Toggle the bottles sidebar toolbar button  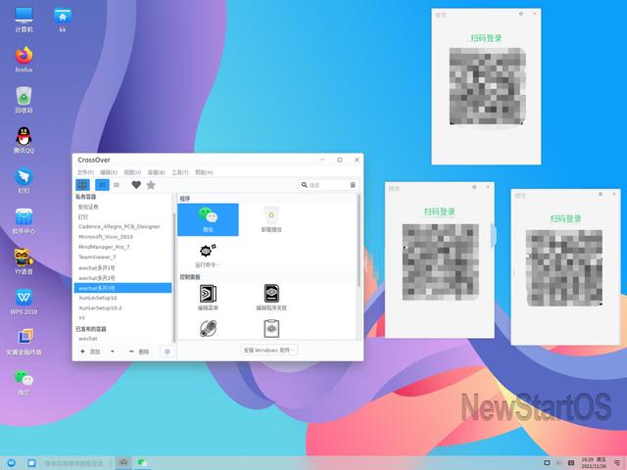[x=82, y=185]
